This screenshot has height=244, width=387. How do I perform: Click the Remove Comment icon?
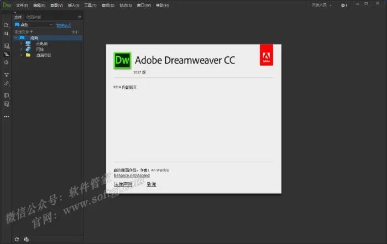[x=7, y=104]
